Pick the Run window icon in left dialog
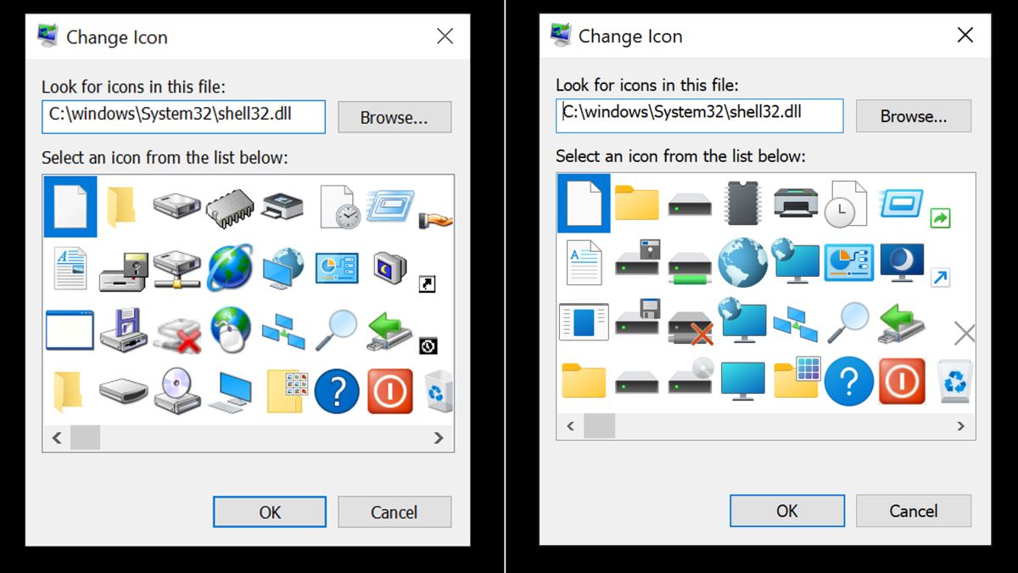 [x=390, y=206]
